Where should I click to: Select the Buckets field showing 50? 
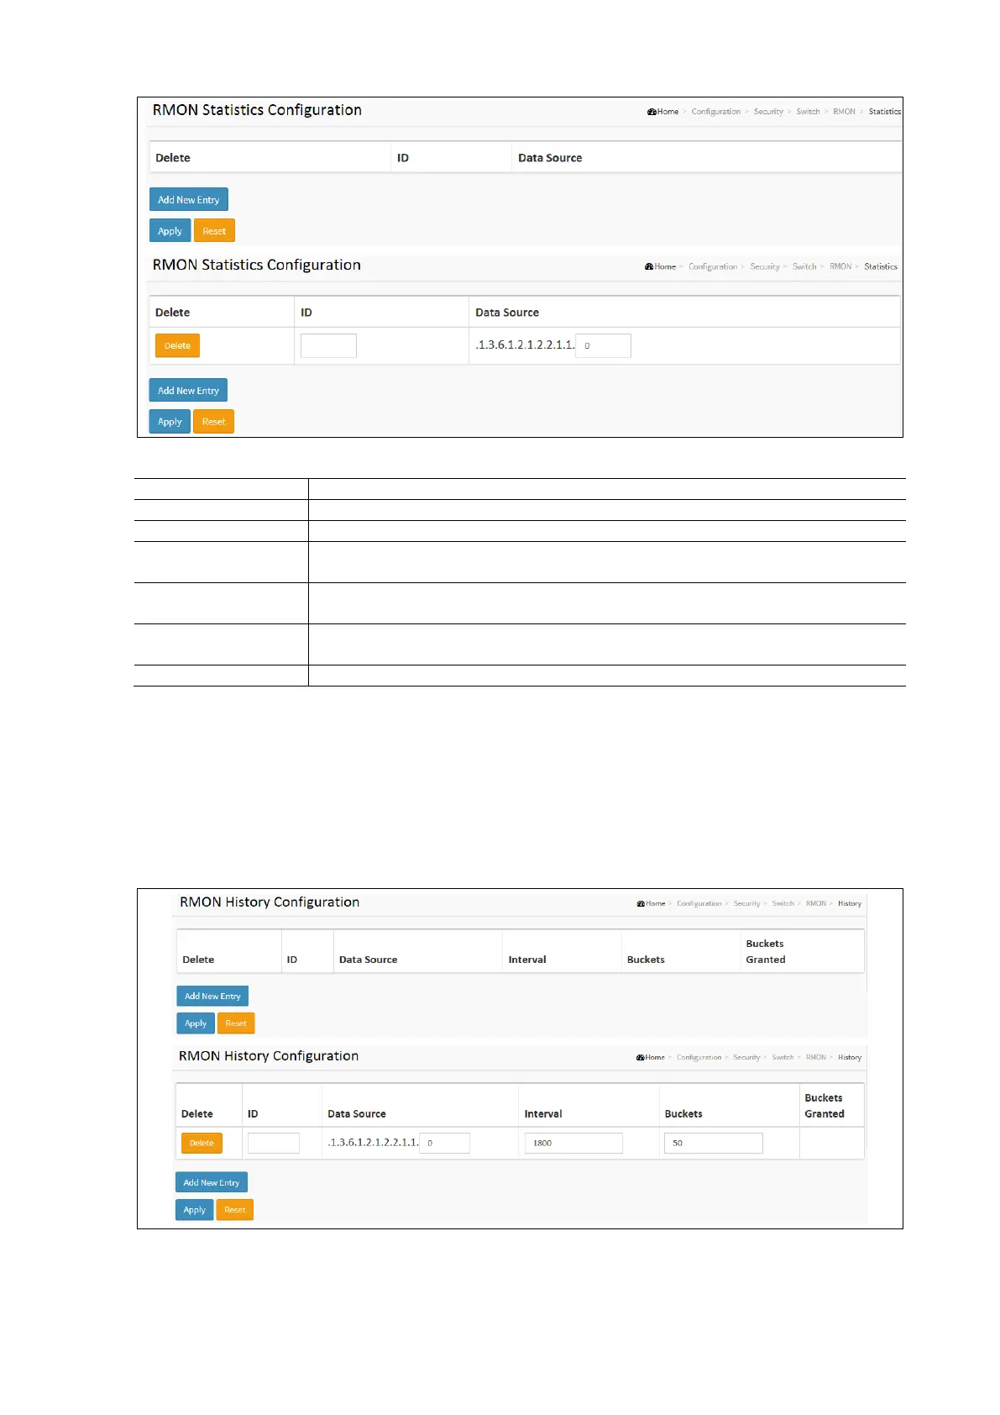(714, 1144)
